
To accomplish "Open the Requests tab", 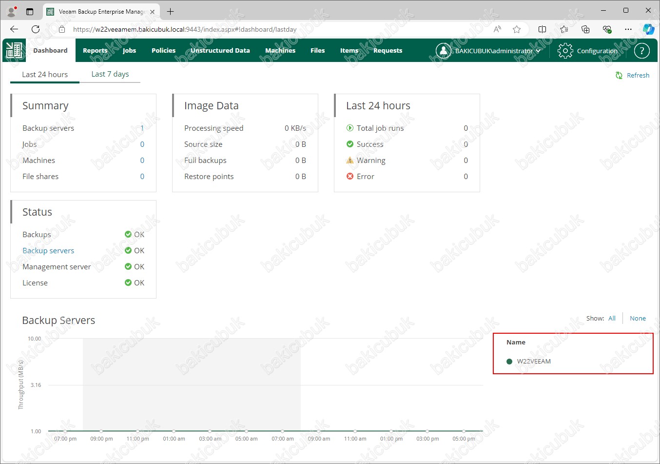I will coord(388,50).
